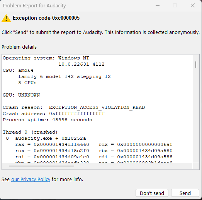Click the rbx register value 0x000001434d09a580
Image resolution: width=202 pixels, height=200 pixels.
(145, 151)
